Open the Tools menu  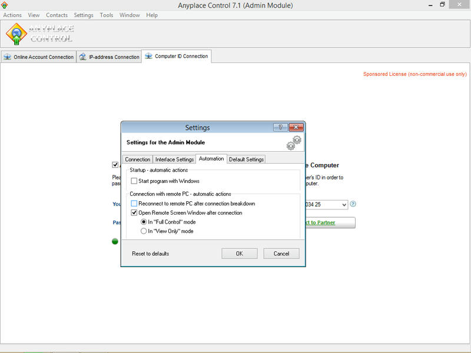coord(107,15)
